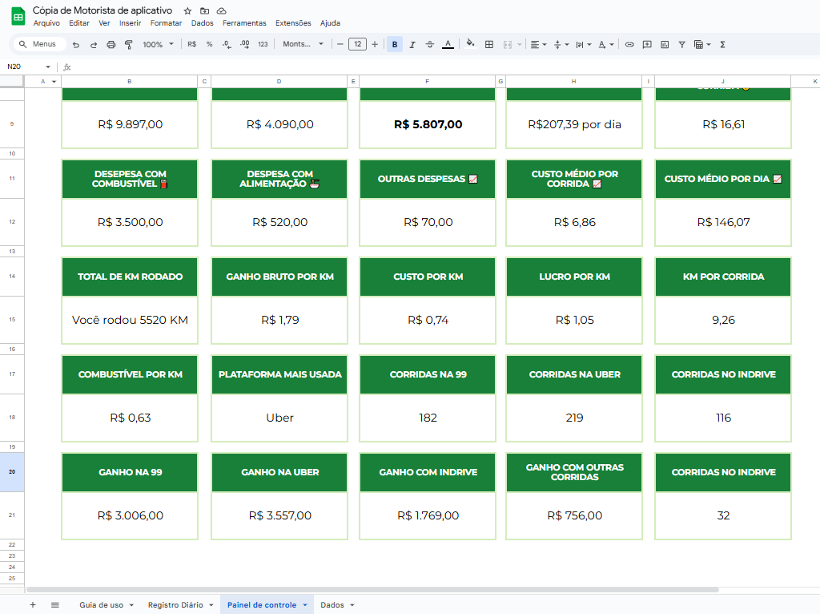820x614 pixels.
Task: Click the undo arrow icon
Action: click(76, 45)
